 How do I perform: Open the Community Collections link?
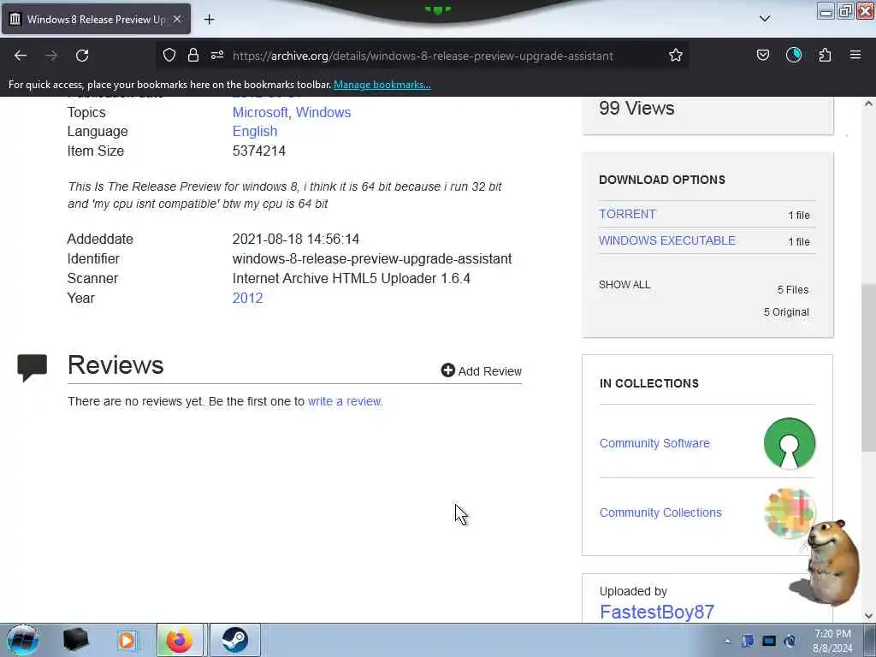660,512
